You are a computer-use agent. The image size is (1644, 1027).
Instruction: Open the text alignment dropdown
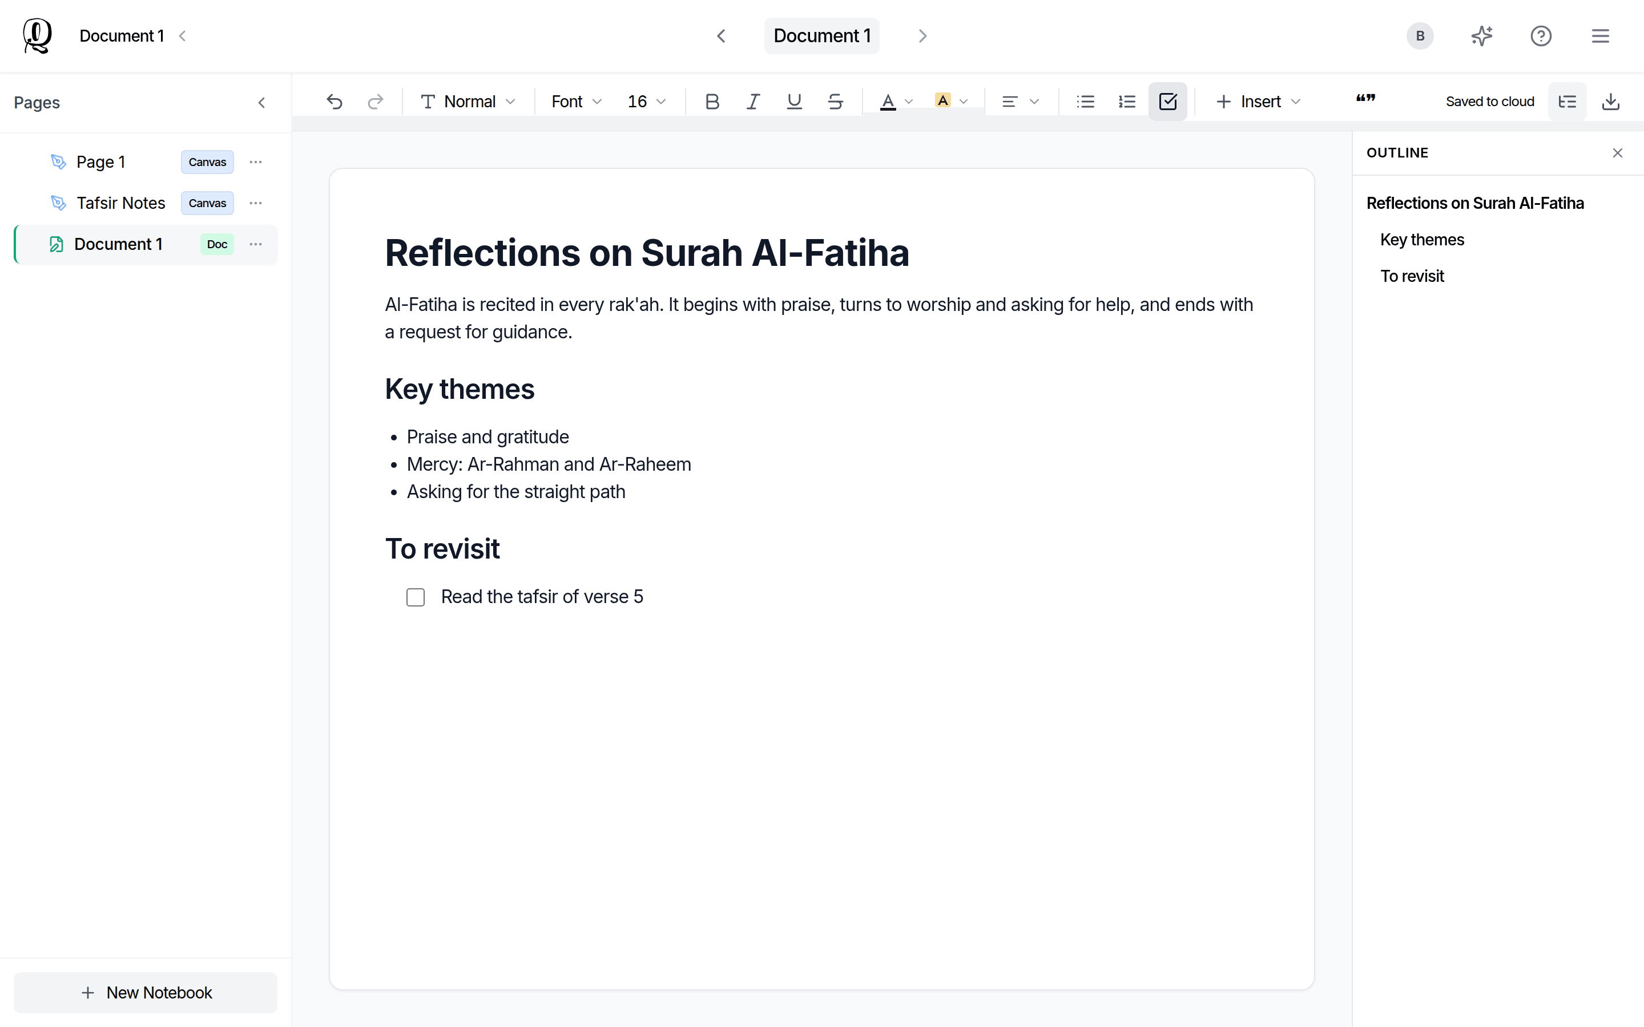click(x=1021, y=102)
